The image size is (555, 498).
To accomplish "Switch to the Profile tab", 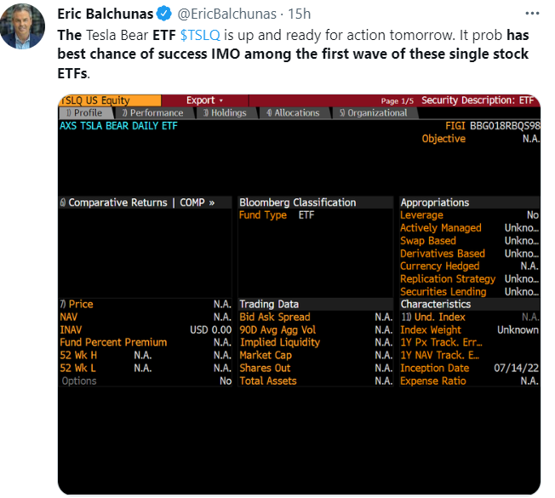I will (x=84, y=112).
